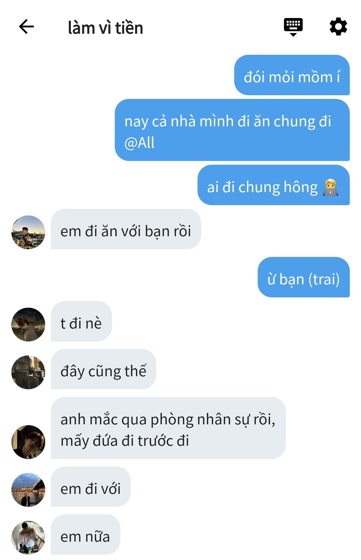The width and height of the screenshot is (361, 560).
Task: Tap avatar beside 'anh mắc qua phòng nhân sự' message
Action: click(x=28, y=442)
